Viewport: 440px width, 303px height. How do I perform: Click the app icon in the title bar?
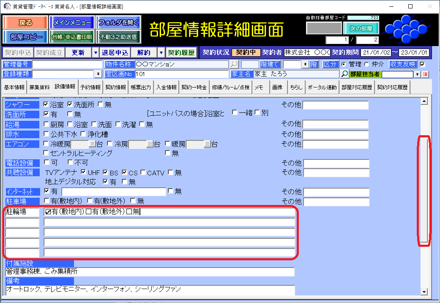[x=7, y=6]
